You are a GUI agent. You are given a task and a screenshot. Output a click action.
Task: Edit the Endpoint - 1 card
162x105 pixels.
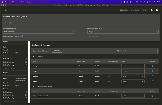pos(13,102)
